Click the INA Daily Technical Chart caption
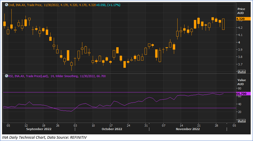This screenshot has height=141, width=253. coord(44,137)
